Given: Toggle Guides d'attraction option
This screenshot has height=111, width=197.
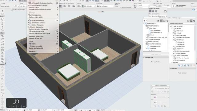Looking at the screenshot, I should 38,25.
